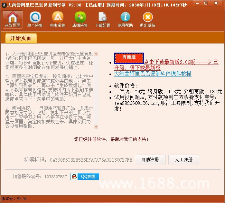This screenshot has height=203, width=225.
Task: Click the red 有新版 button
Action: (129, 58)
